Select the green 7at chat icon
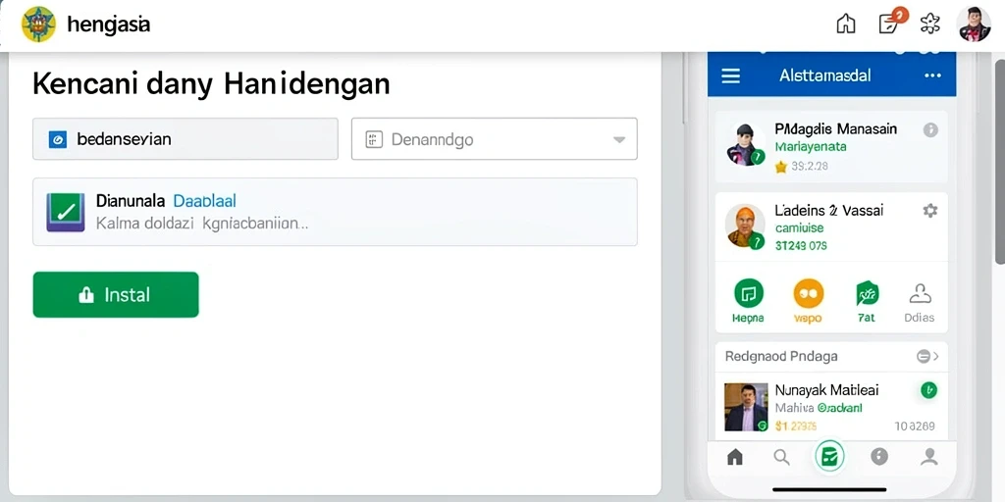1005x502 pixels. [867, 294]
